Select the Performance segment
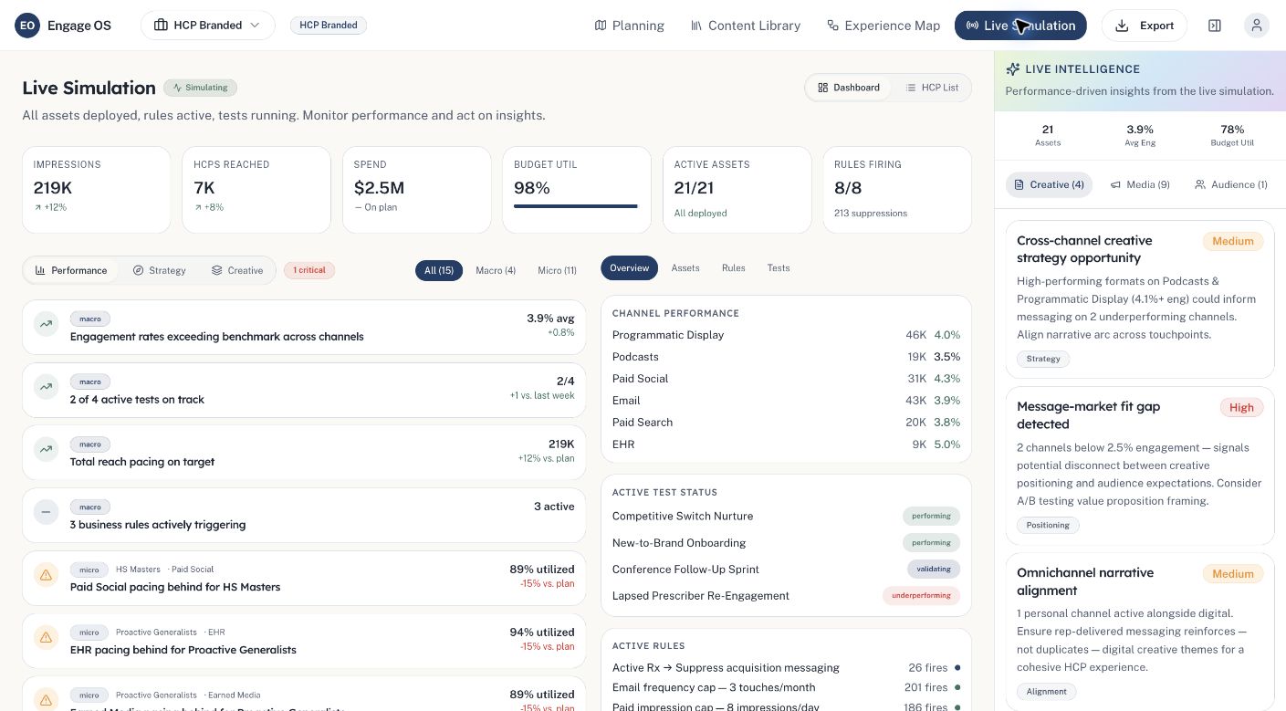1286x711 pixels. click(71, 270)
